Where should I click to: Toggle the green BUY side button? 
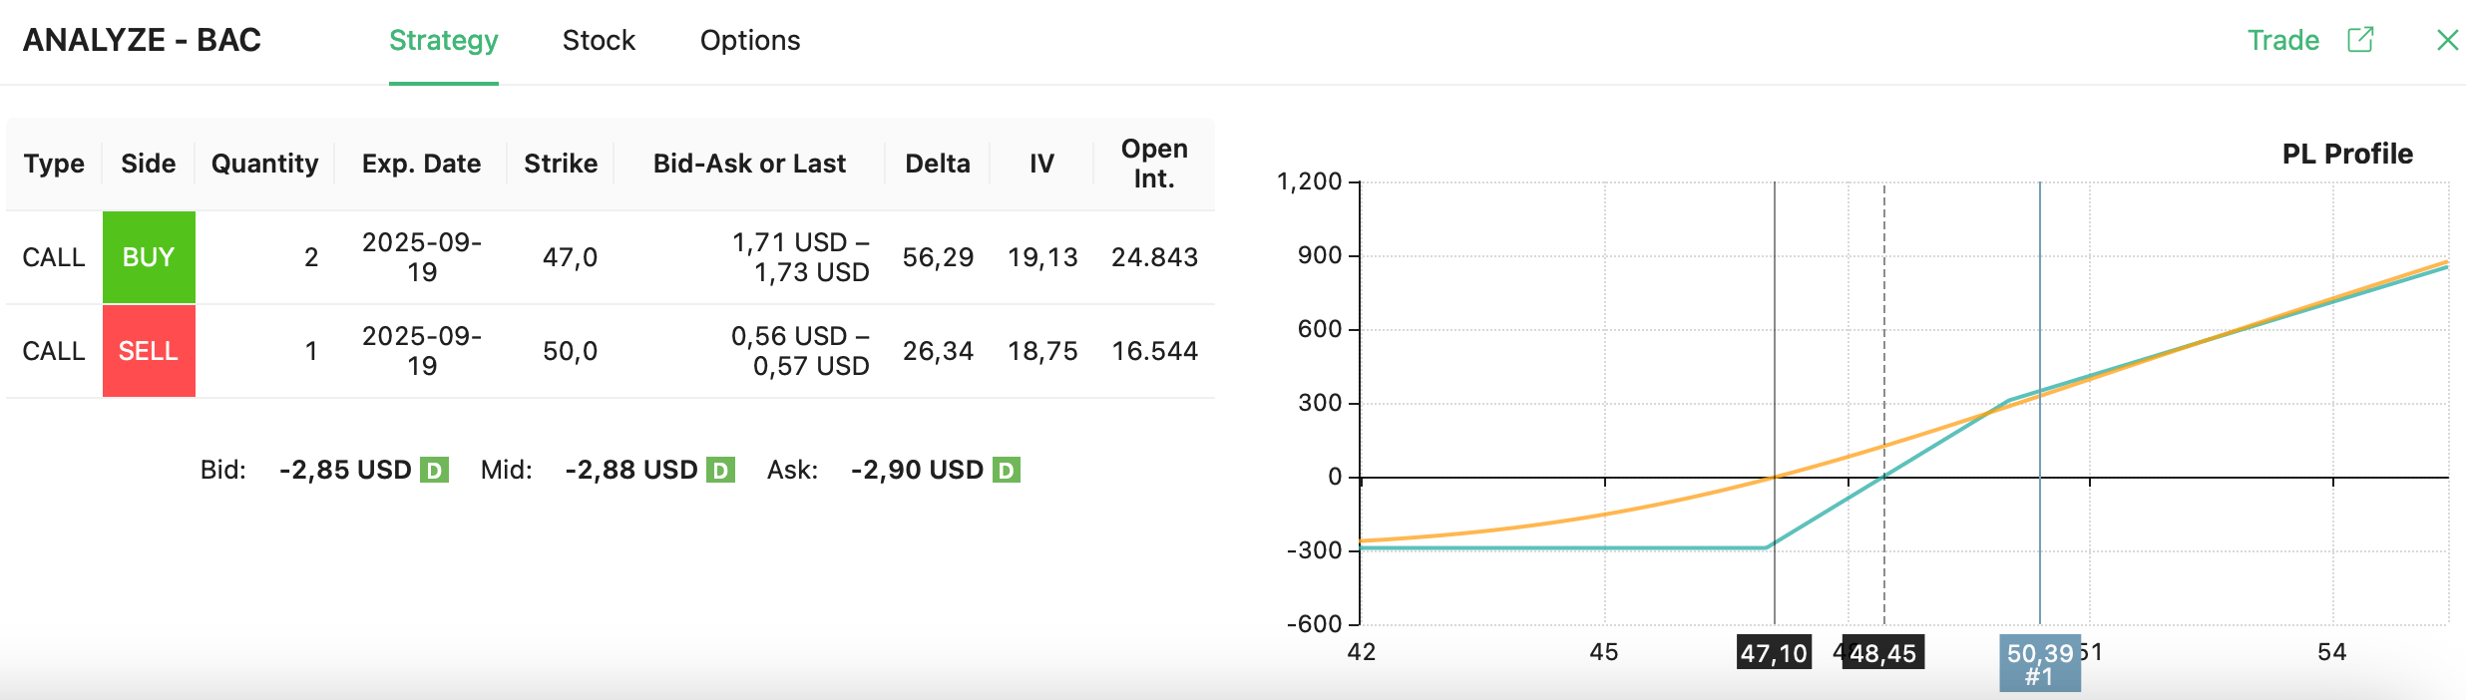[x=149, y=257]
